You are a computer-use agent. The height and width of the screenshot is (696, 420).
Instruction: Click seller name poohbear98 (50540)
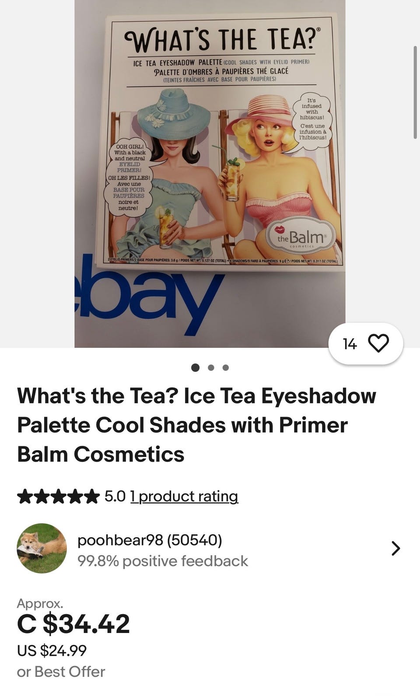(x=150, y=540)
